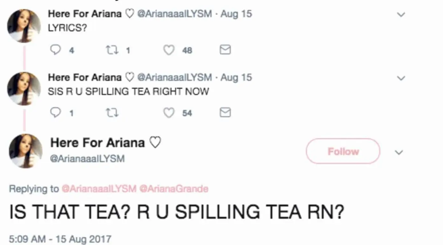
Task: Reply to the SIS R U SPILLING TEA tweet
Action: click(x=56, y=113)
